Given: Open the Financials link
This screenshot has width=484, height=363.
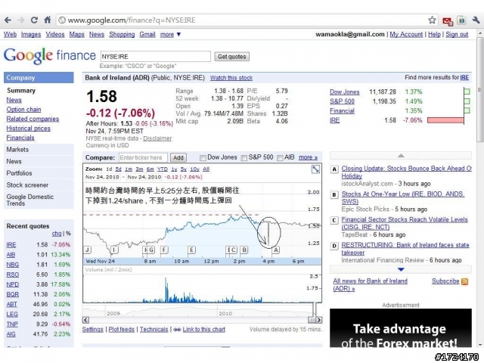Looking at the screenshot, I should (20, 138).
